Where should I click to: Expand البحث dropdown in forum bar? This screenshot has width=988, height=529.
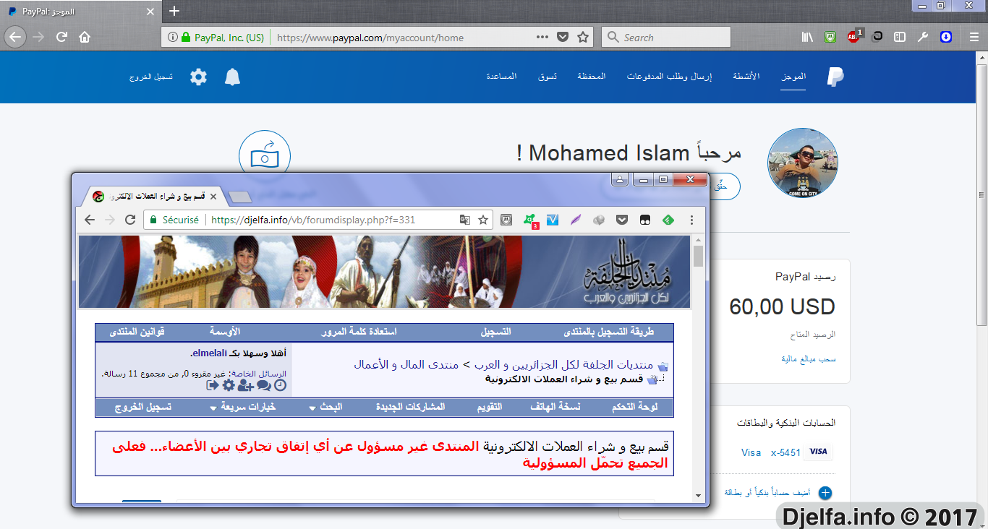point(325,407)
